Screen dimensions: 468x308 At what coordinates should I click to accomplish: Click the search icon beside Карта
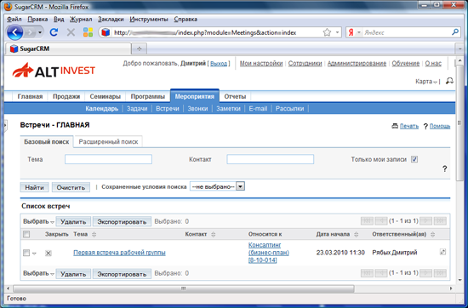click(449, 81)
